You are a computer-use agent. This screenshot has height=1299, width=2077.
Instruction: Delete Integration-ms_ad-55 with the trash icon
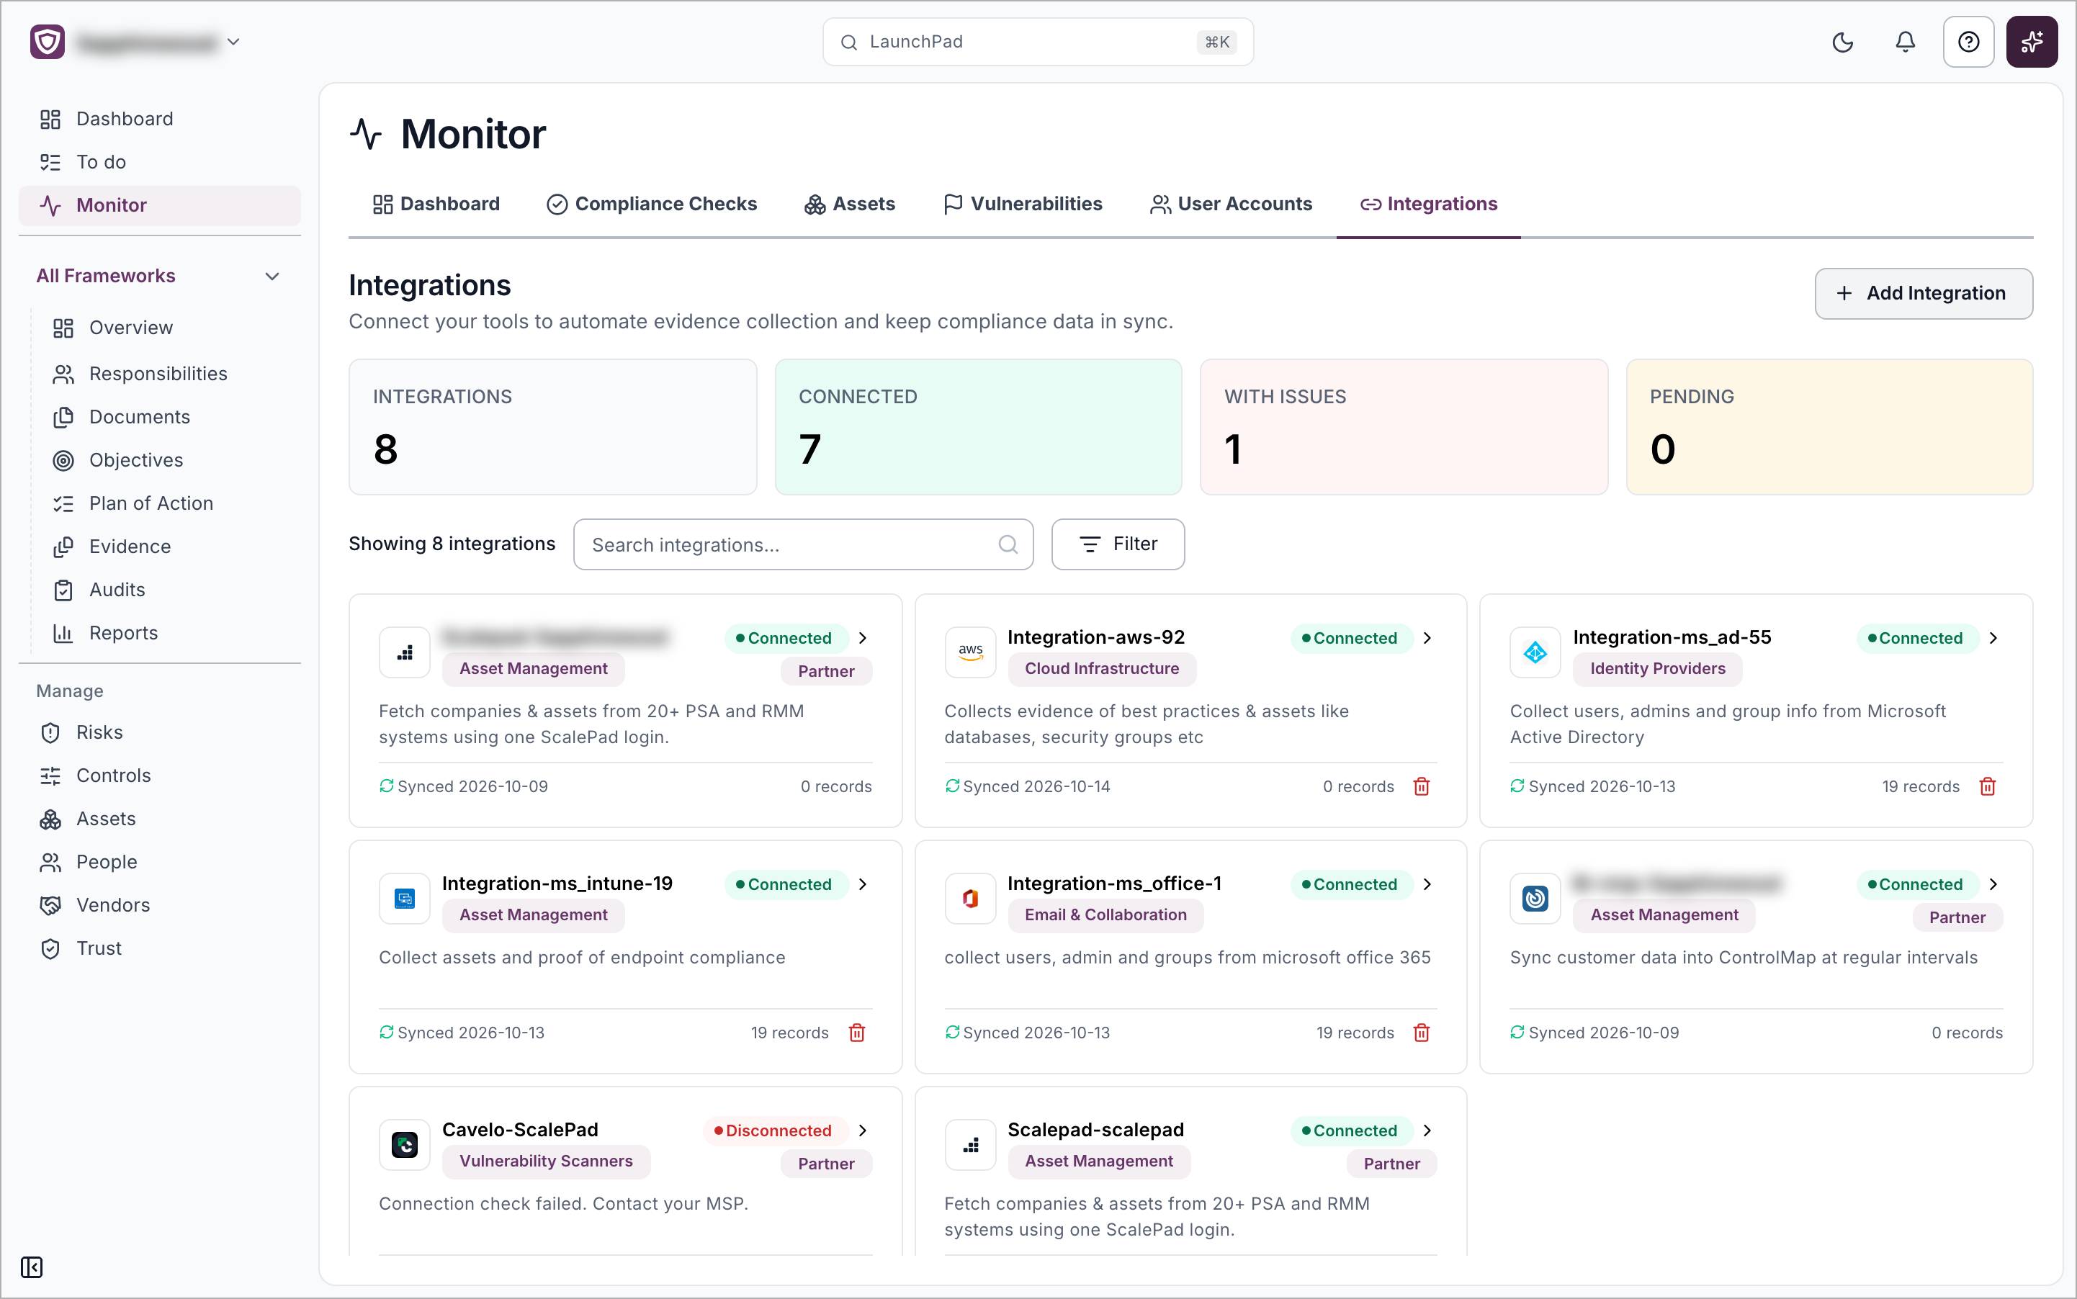pos(1987,786)
